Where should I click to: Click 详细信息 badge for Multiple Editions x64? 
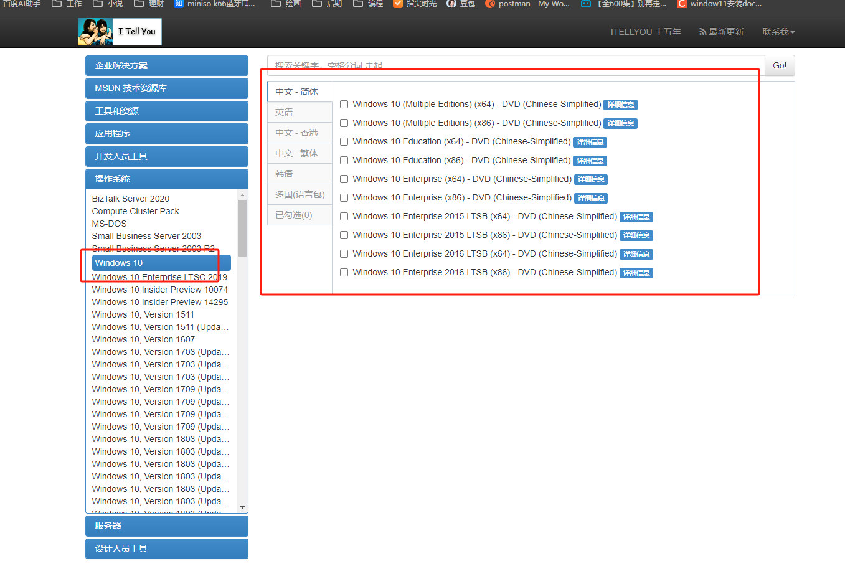click(621, 105)
